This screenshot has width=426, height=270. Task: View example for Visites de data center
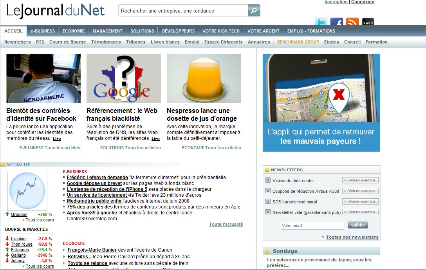tap(360, 180)
